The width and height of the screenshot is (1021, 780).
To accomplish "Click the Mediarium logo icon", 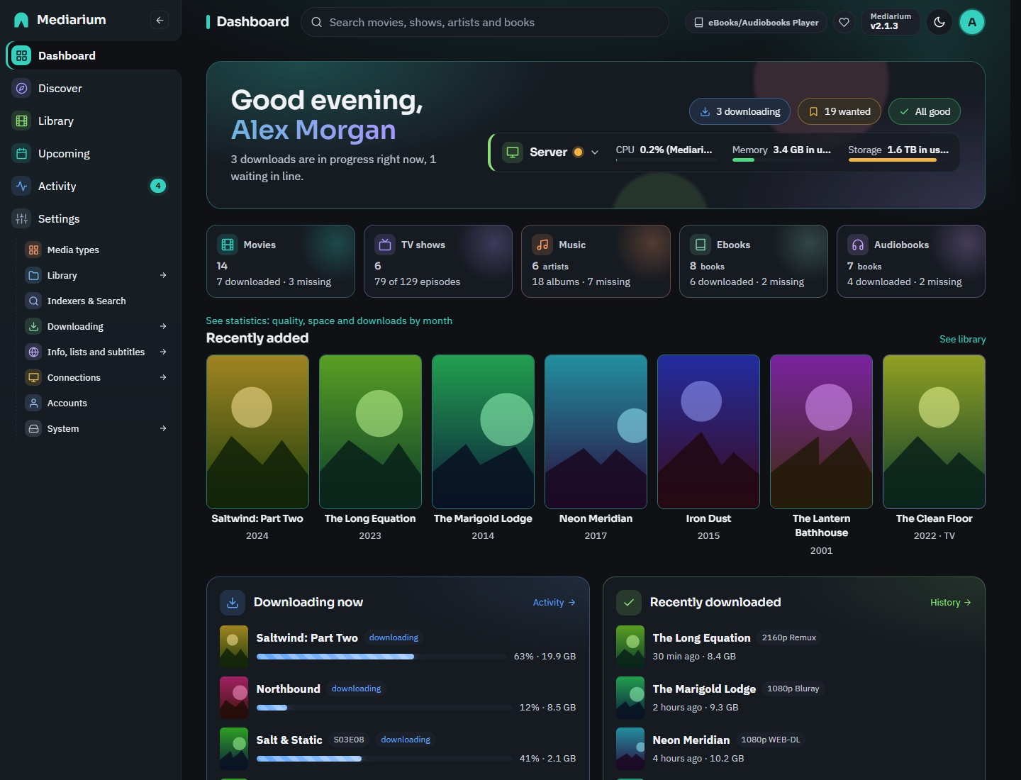I will [21, 20].
